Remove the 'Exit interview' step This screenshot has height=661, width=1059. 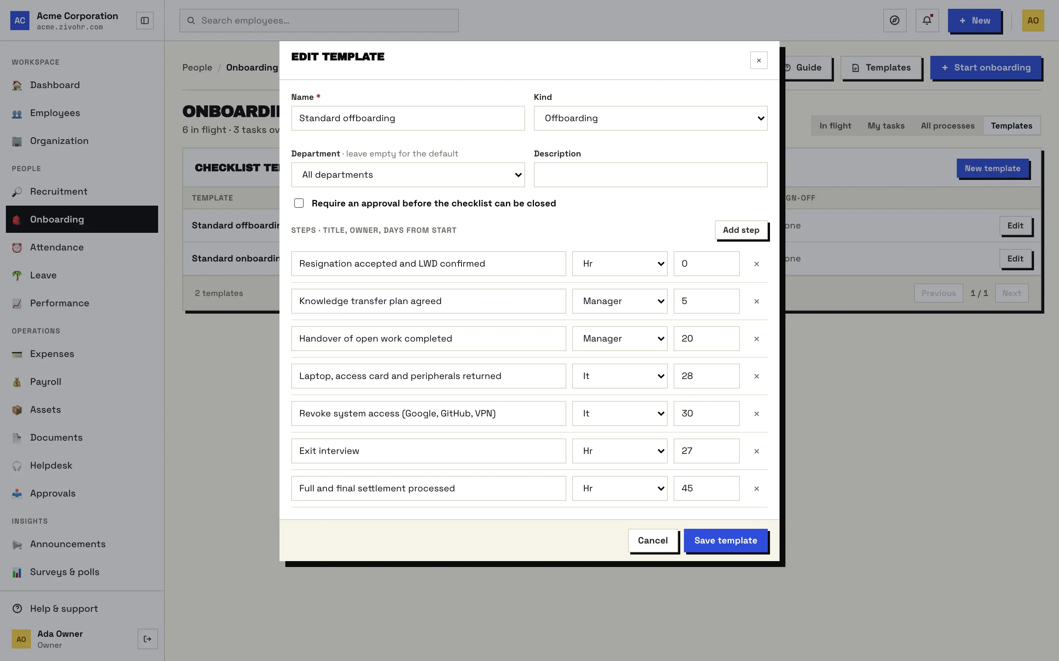coord(756,451)
